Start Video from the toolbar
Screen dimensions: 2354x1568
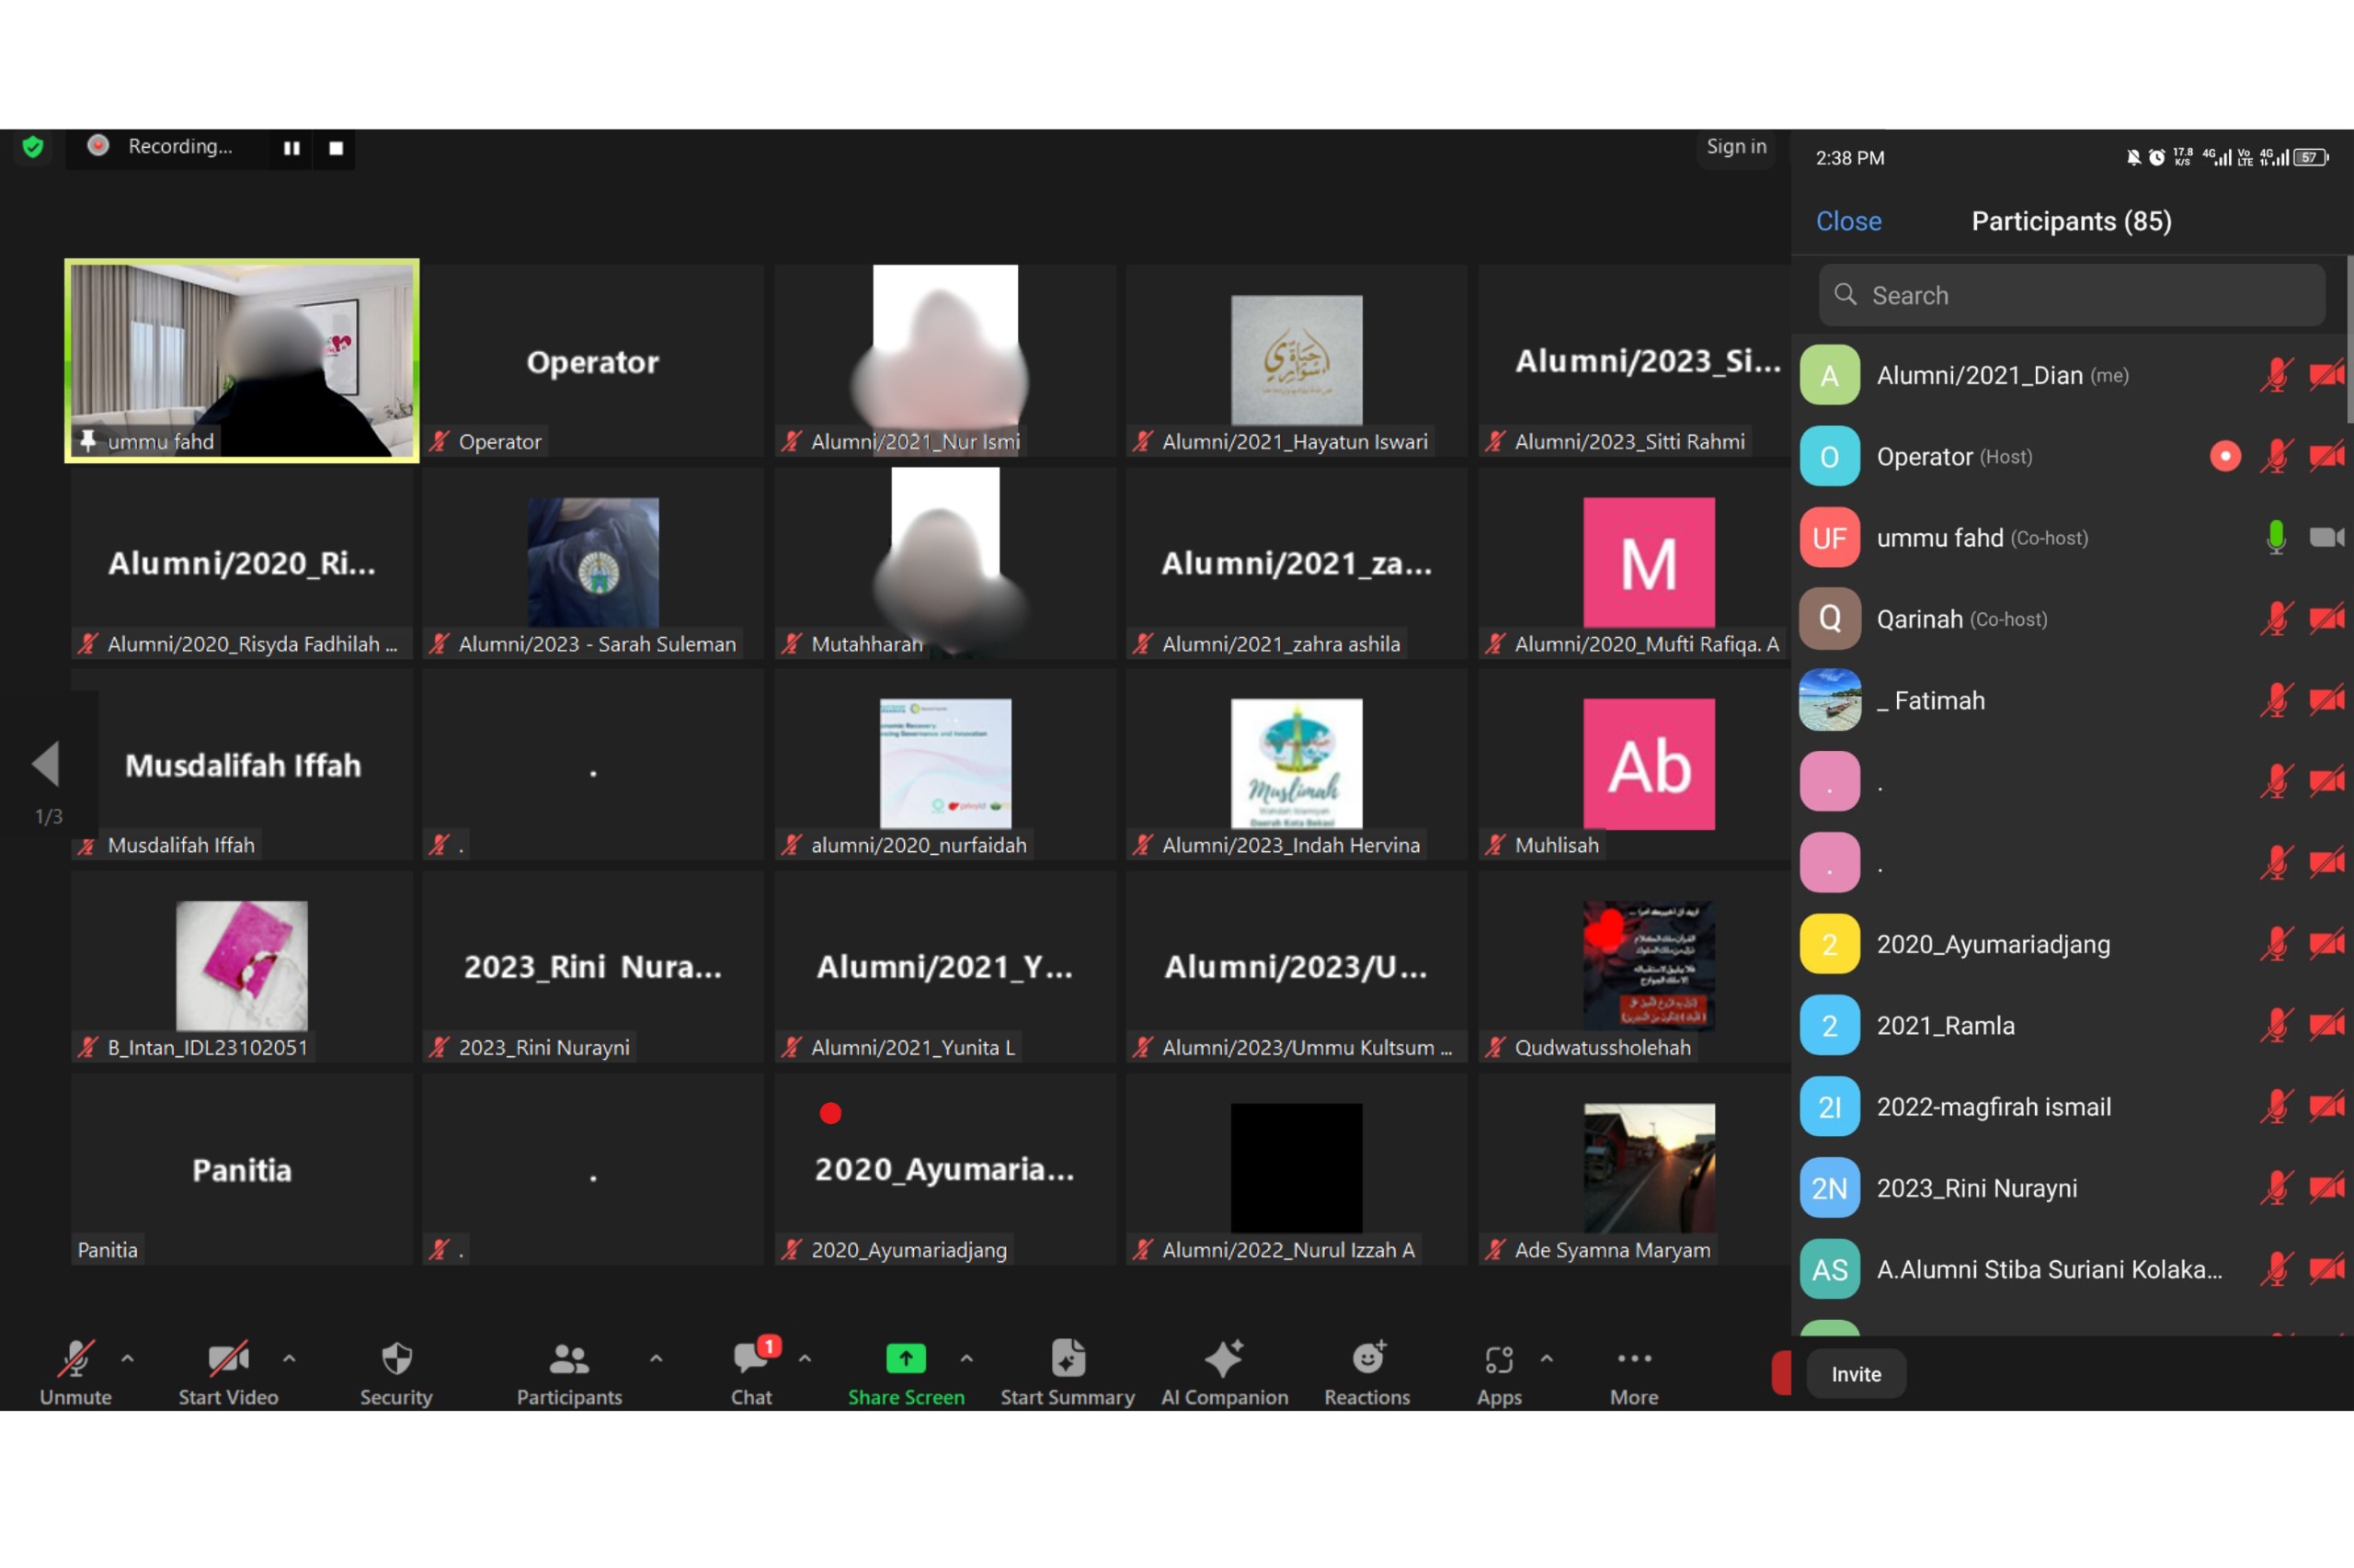click(x=228, y=1360)
